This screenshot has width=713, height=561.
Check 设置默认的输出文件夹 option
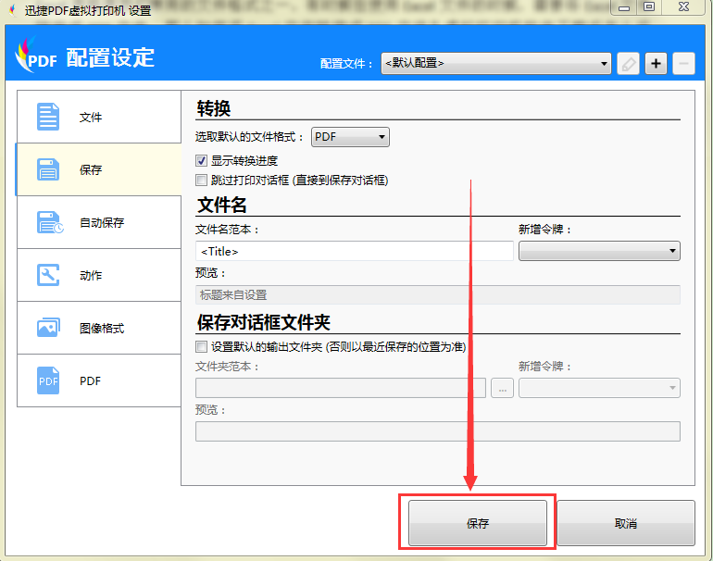tap(202, 347)
